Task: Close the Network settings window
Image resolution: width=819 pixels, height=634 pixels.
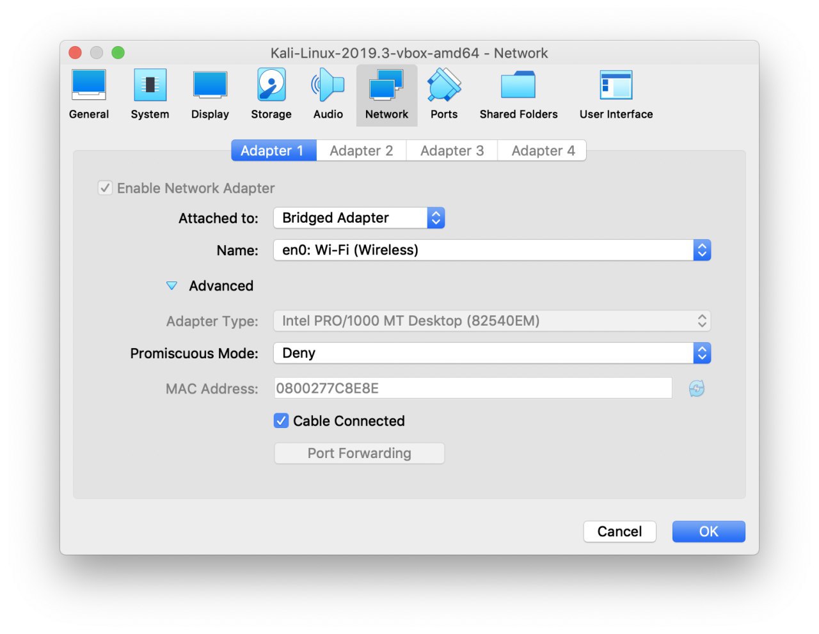Action: coord(76,52)
